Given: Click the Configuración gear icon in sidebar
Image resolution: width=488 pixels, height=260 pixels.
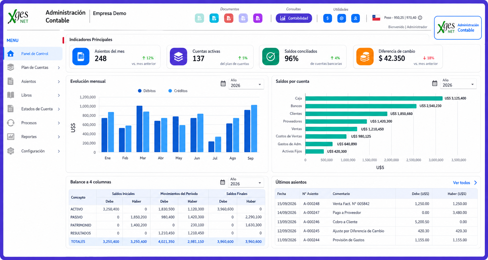Looking at the screenshot, I should click(11, 151).
